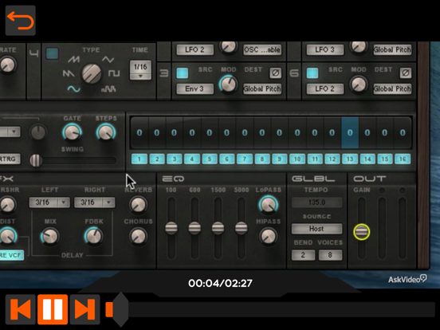Open Env 3 source selector
Viewport: 440px width, 330px height.
pyautogui.click(x=194, y=88)
